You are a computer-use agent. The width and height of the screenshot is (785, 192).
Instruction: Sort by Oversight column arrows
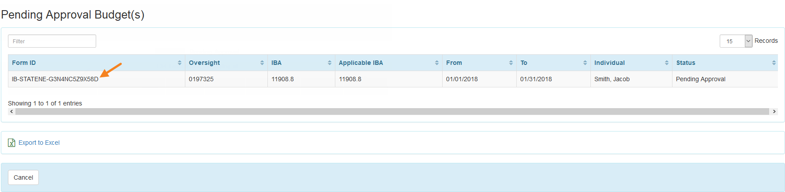(x=262, y=63)
